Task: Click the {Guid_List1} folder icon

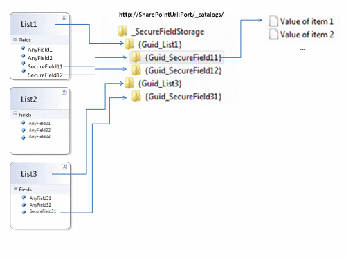Action: (x=129, y=44)
